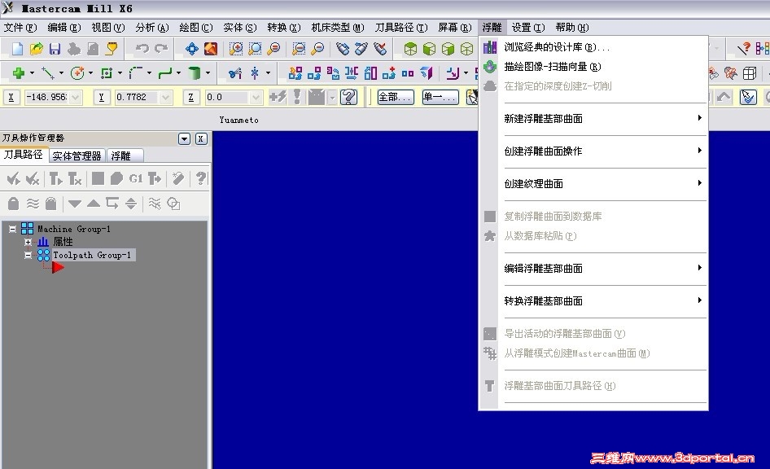The width and height of the screenshot is (770, 469).
Task: Click the 单一... selection button
Action: click(x=440, y=97)
